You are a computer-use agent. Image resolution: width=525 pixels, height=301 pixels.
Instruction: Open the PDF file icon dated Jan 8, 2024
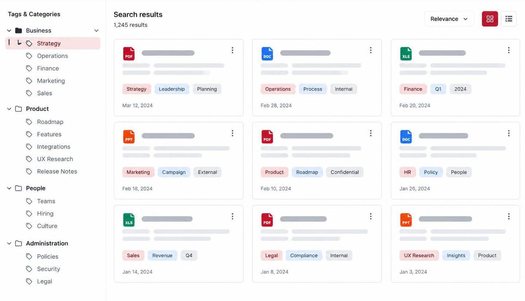267,220
